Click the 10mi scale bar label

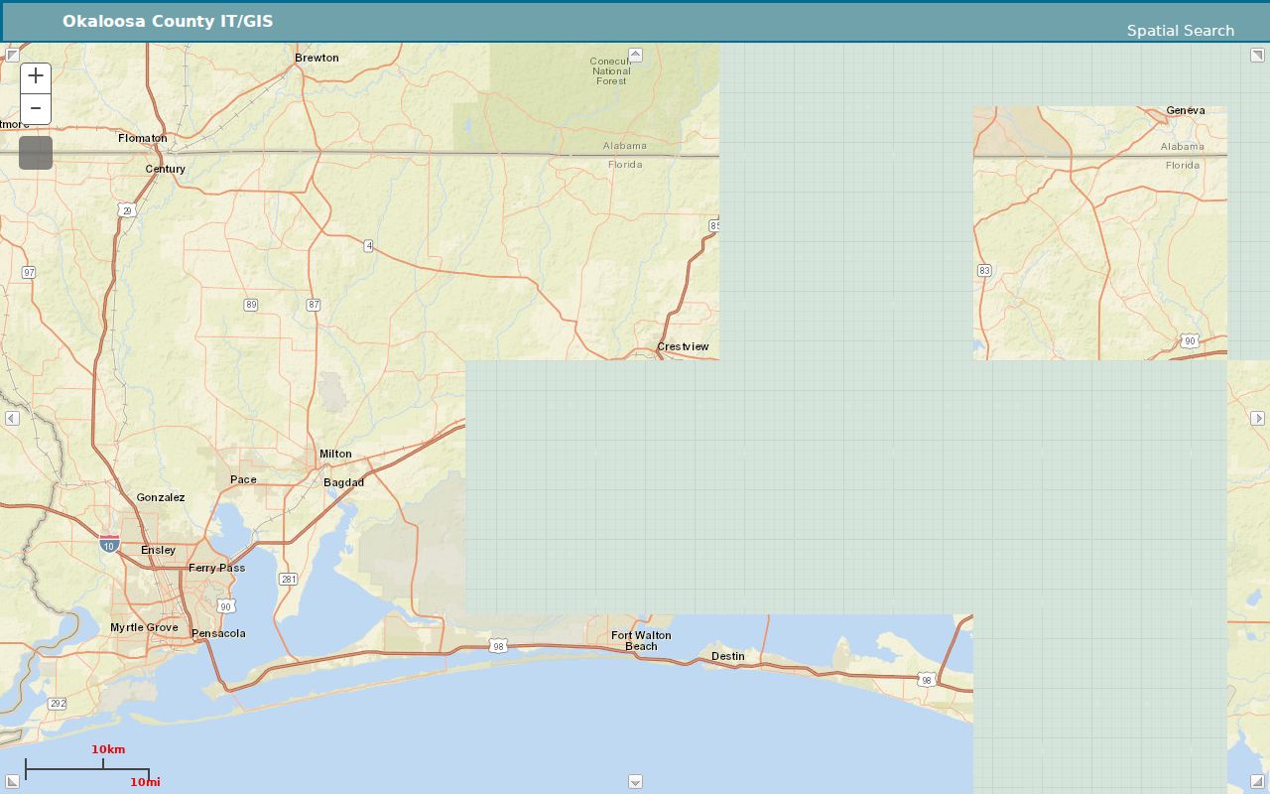click(x=145, y=782)
